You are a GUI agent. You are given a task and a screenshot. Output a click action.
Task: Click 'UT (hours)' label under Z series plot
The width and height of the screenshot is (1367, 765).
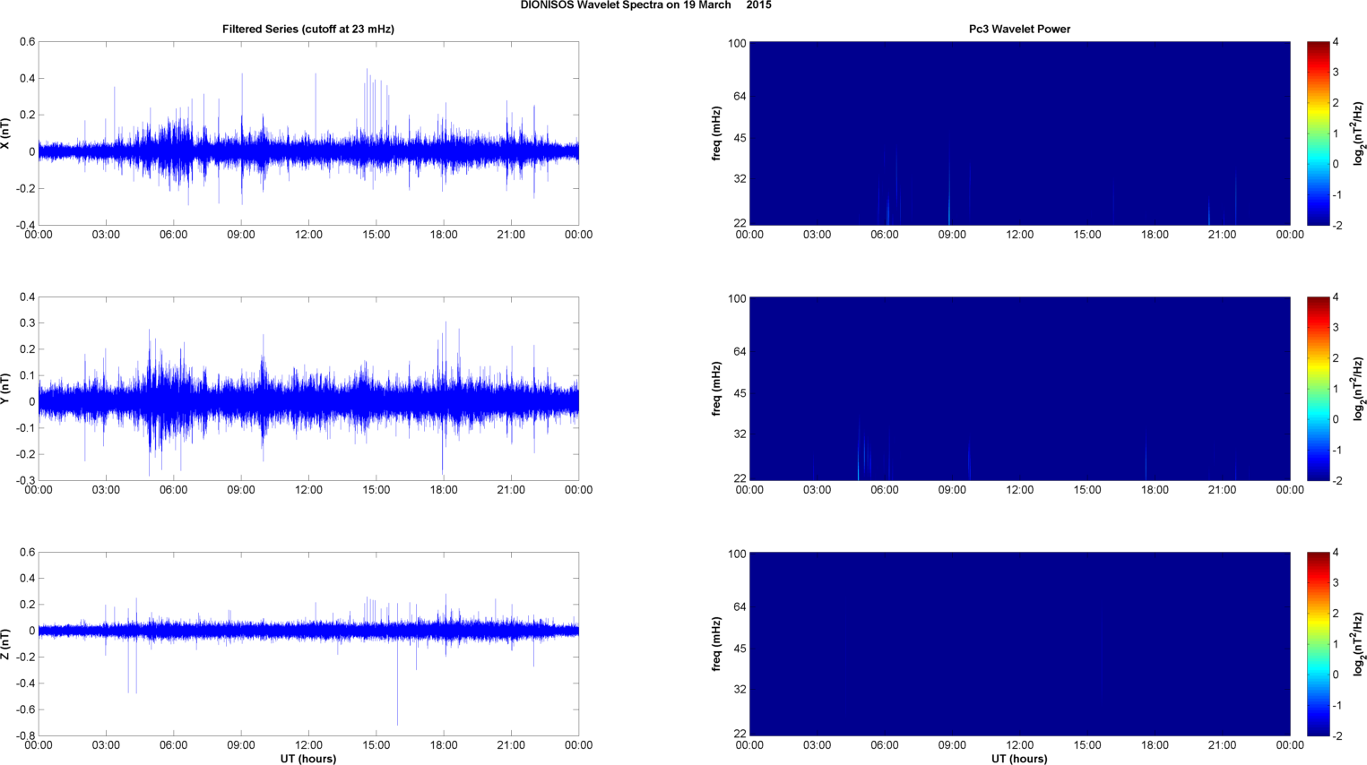pyautogui.click(x=308, y=759)
